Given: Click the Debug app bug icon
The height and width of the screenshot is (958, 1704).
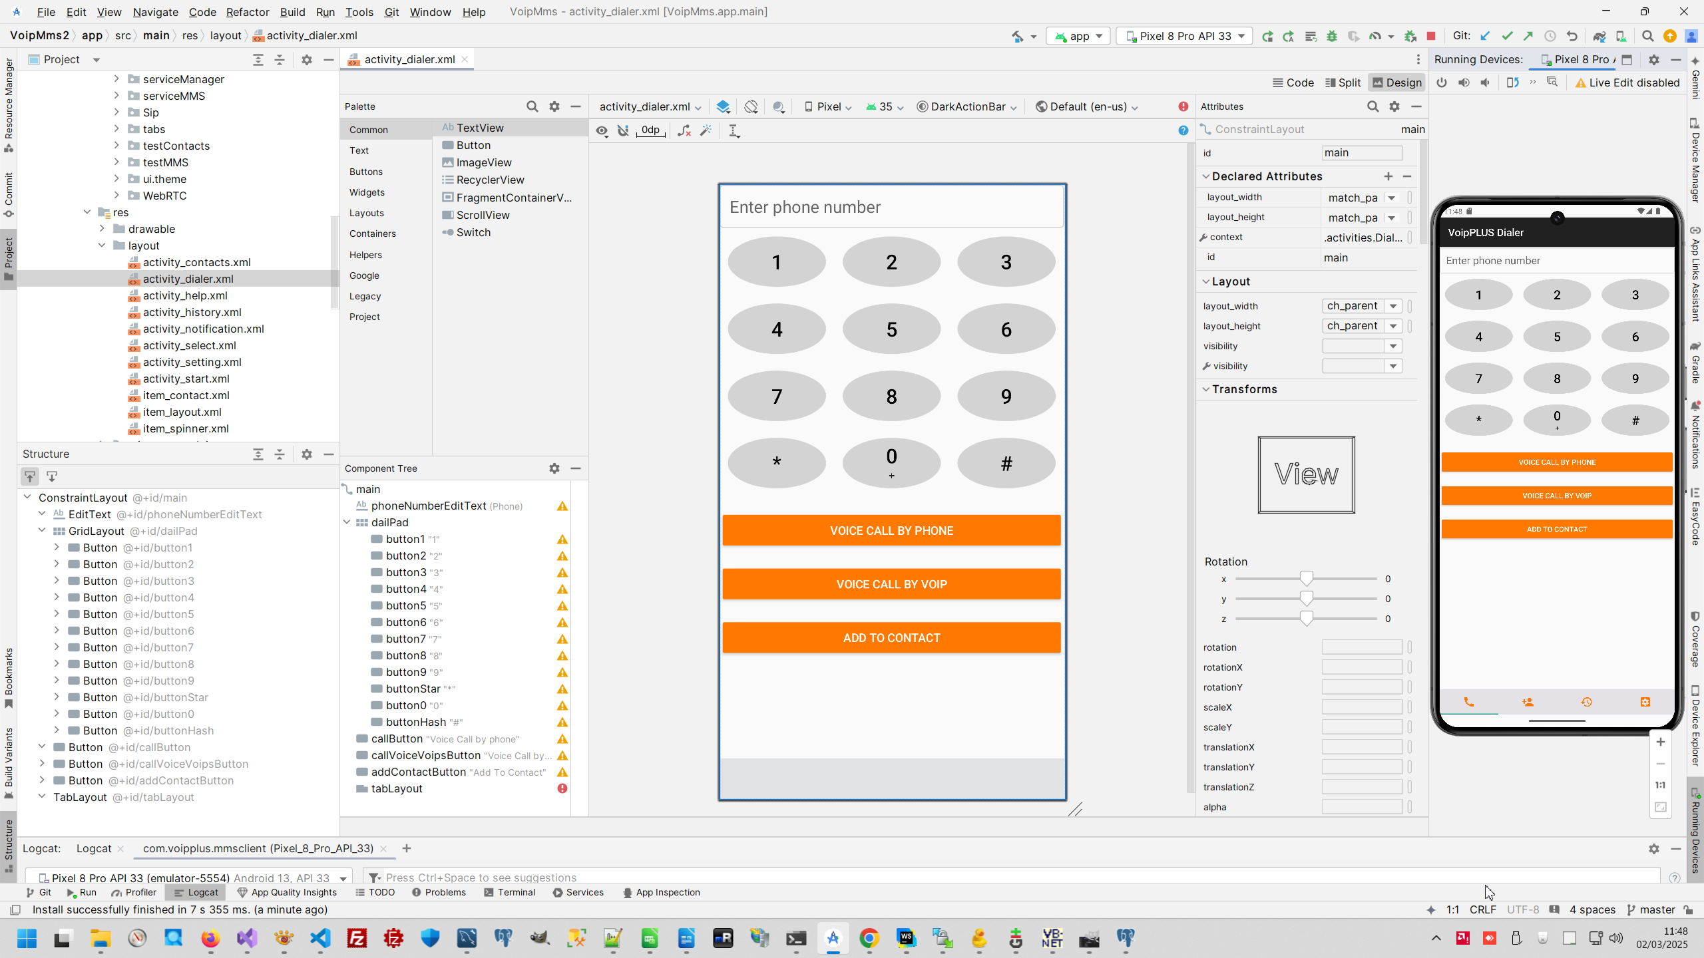Looking at the screenshot, I should (1331, 36).
